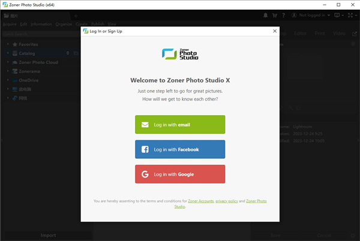This screenshot has height=241, width=360.
Task: Log in with email button
Action: (x=180, y=125)
